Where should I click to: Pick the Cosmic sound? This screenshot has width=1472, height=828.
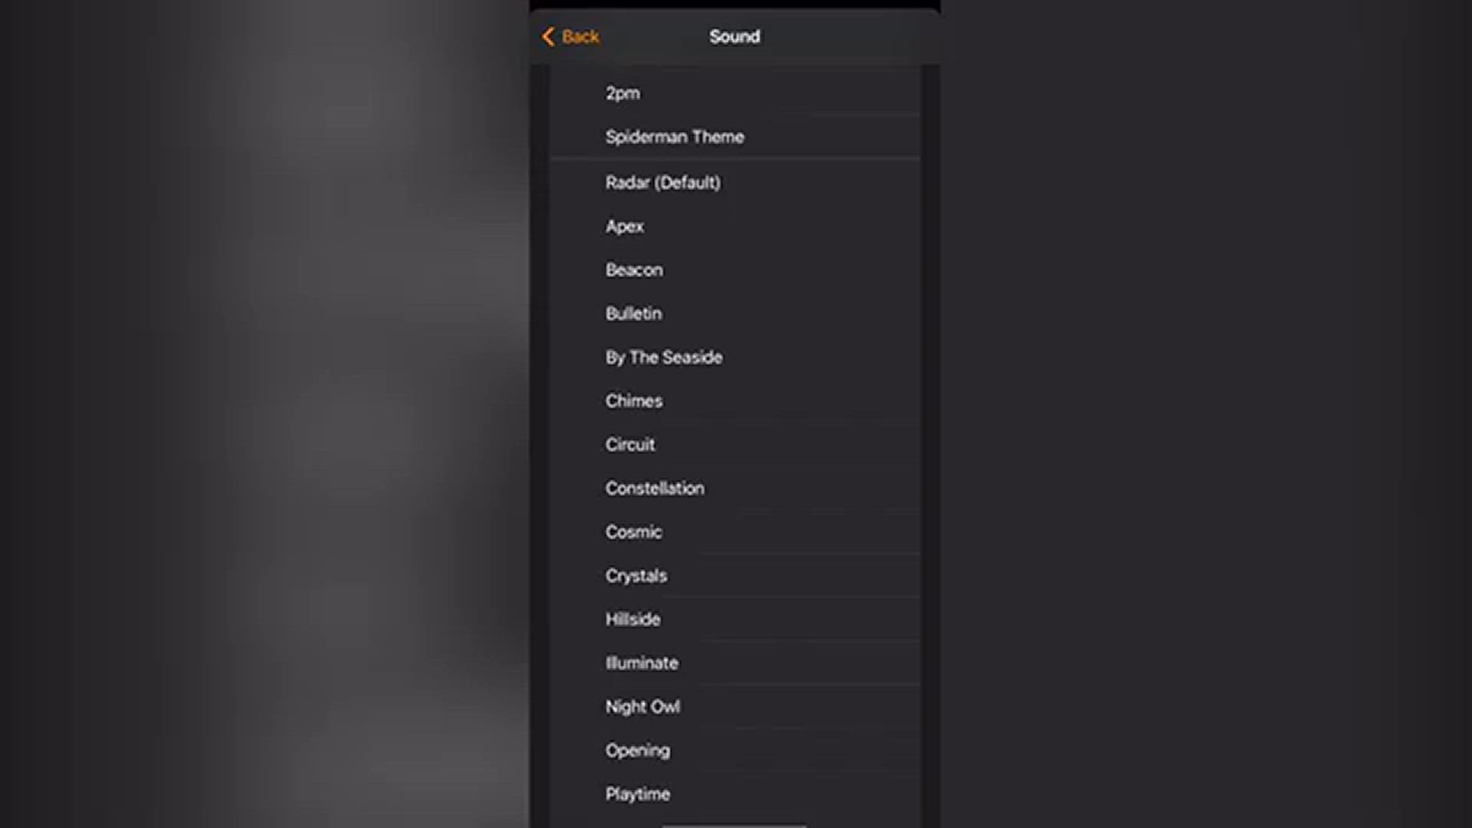[x=734, y=532]
